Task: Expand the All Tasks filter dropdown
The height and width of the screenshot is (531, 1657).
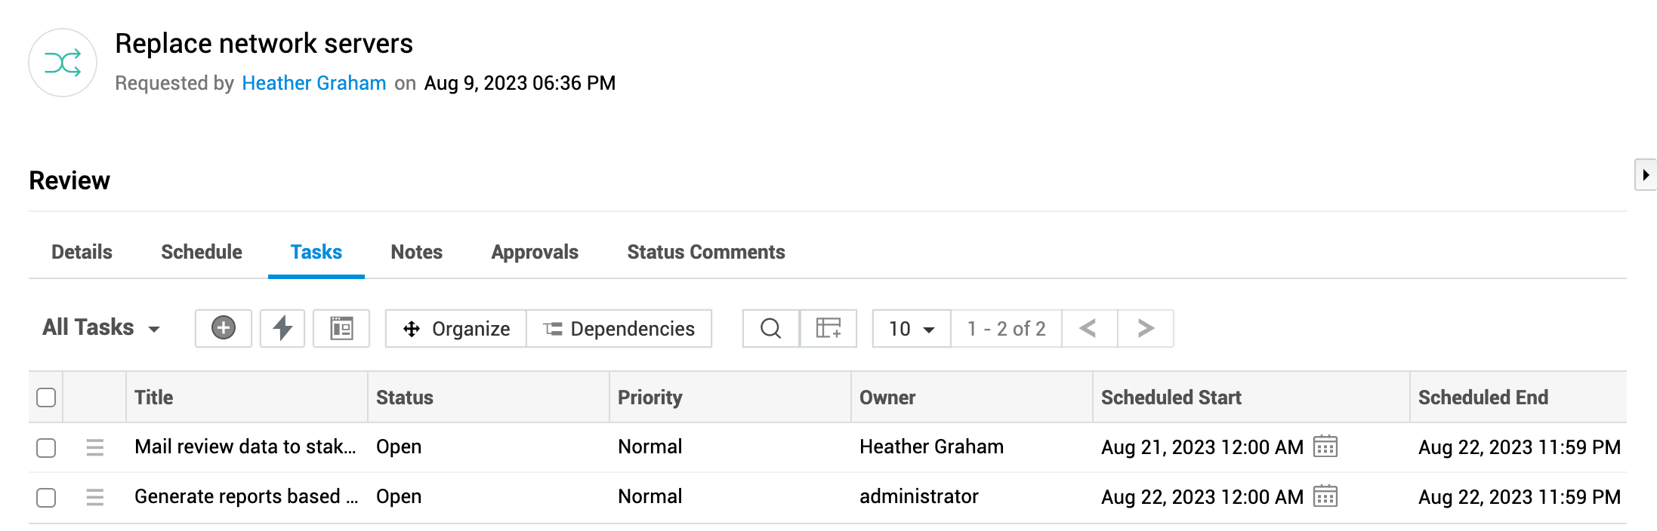Action: coord(101,328)
